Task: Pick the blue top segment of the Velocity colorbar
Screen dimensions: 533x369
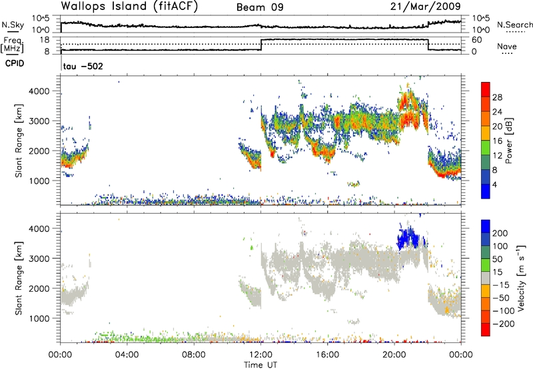Action: [486, 226]
